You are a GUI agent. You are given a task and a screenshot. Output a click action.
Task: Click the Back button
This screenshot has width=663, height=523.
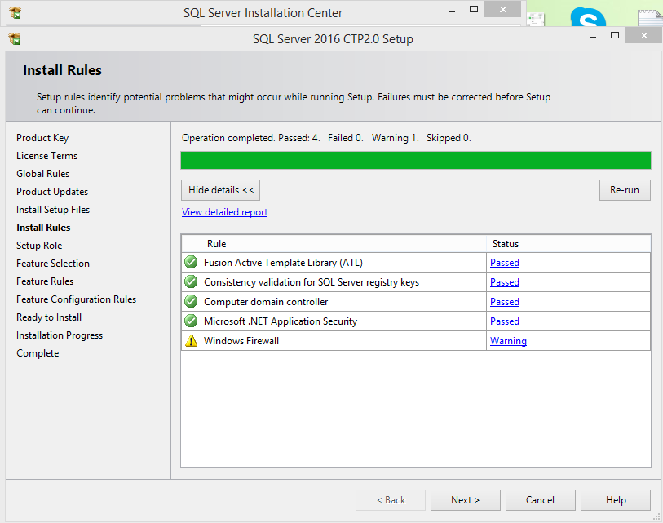click(x=391, y=500)
